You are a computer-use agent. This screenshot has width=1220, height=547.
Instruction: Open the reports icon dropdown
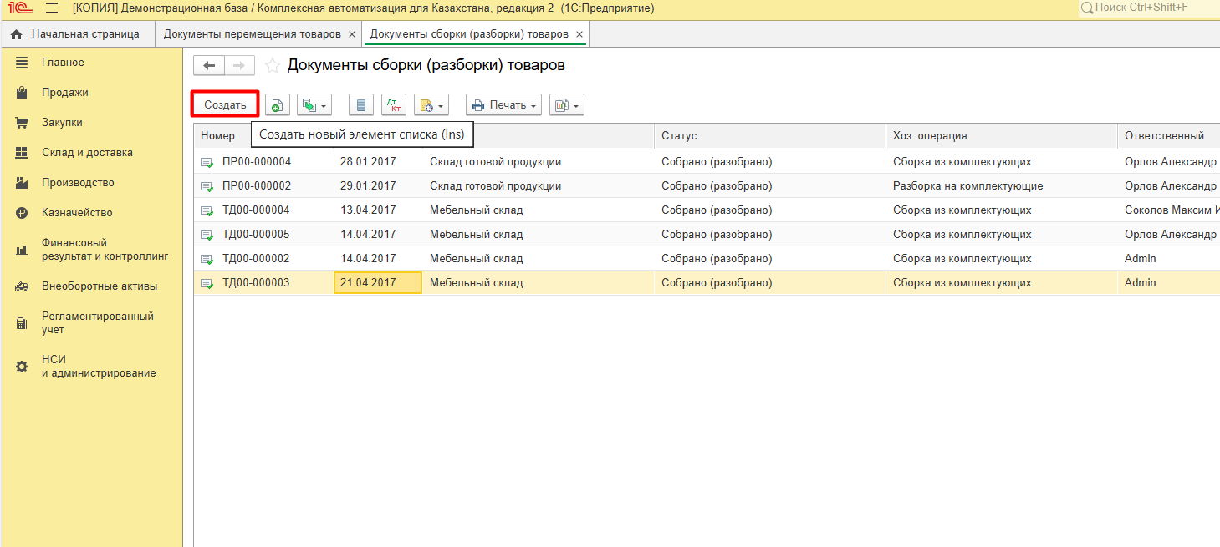pos(566,105)
